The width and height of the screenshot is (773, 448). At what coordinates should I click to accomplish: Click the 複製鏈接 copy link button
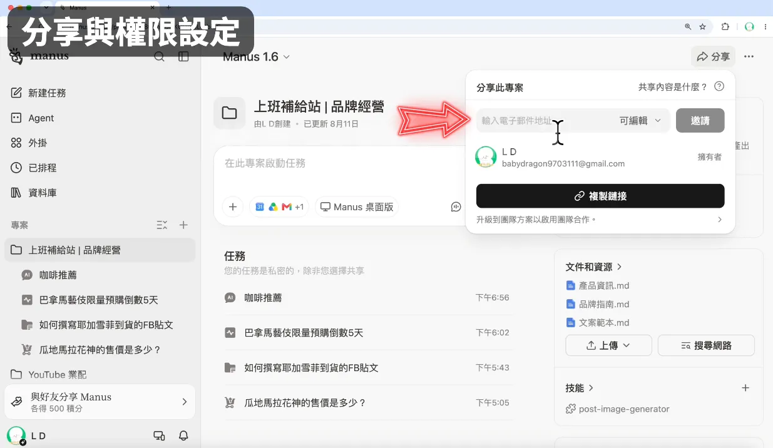coord(600,196)
